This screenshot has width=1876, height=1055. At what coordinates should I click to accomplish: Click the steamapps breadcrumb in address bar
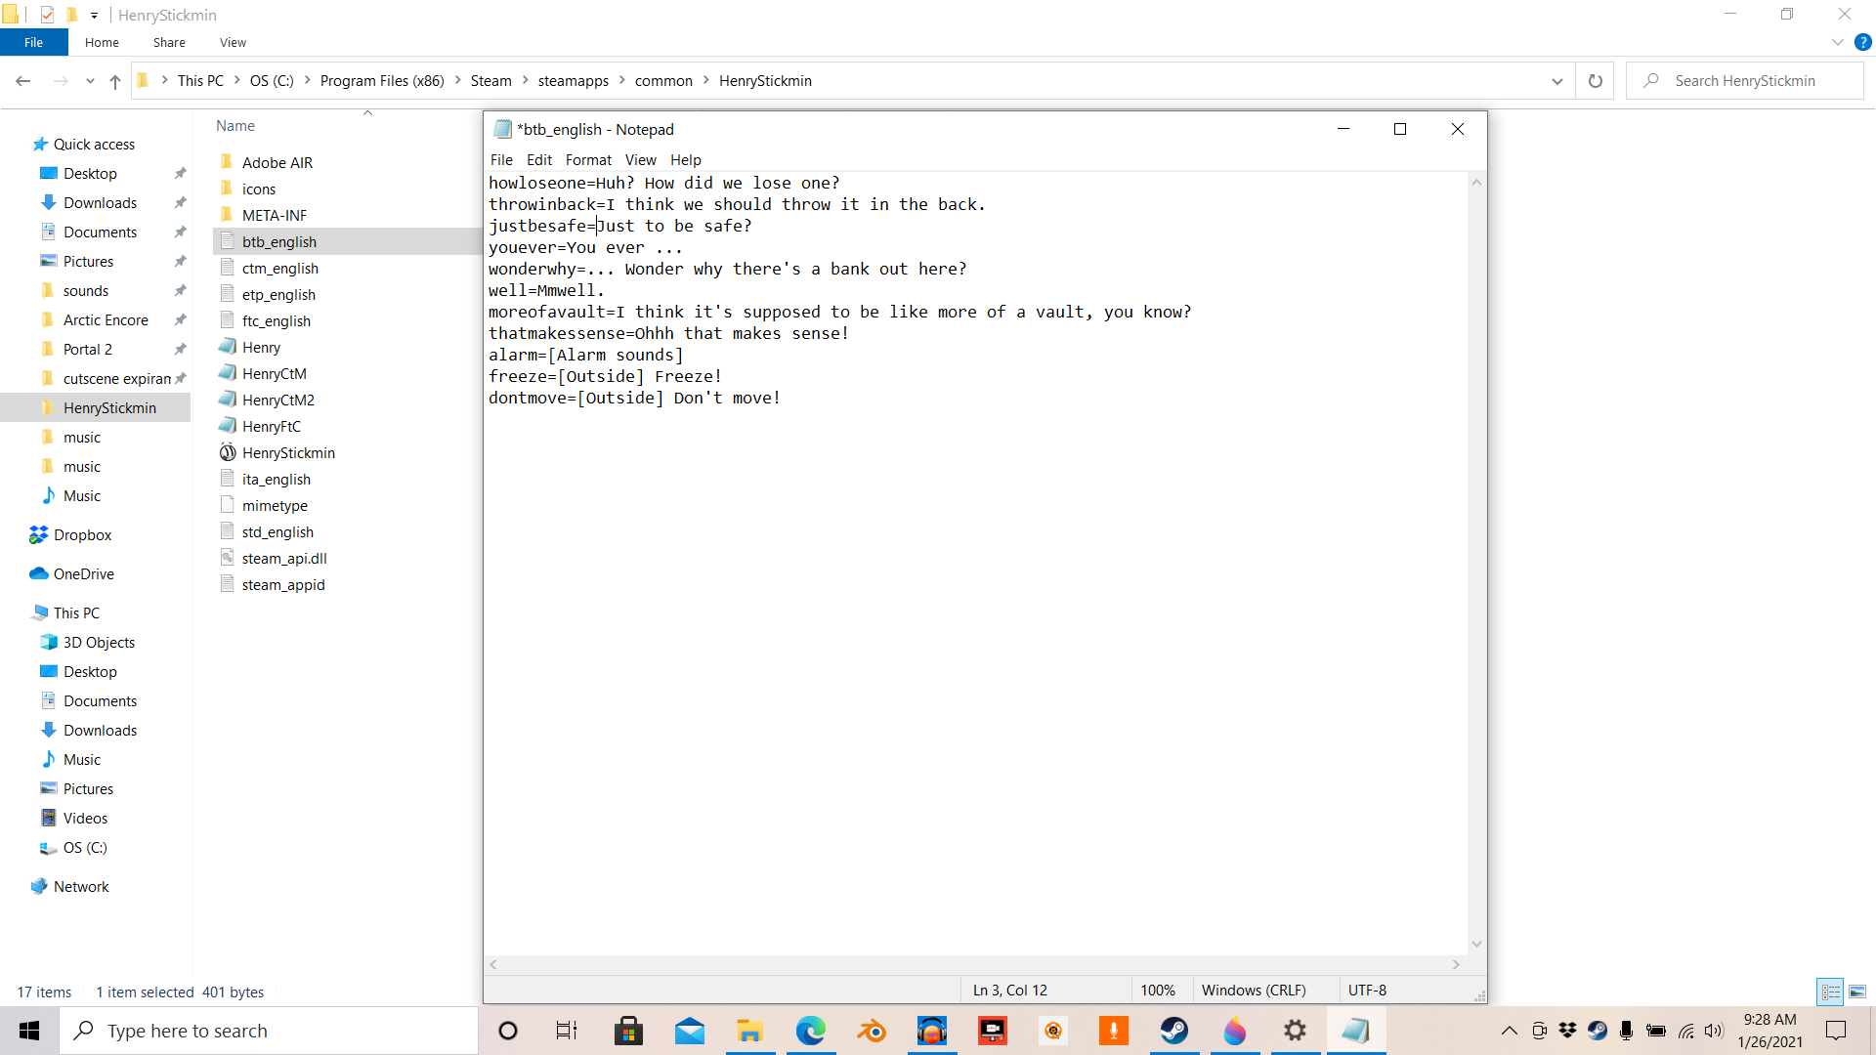click(x=573, y=81)
